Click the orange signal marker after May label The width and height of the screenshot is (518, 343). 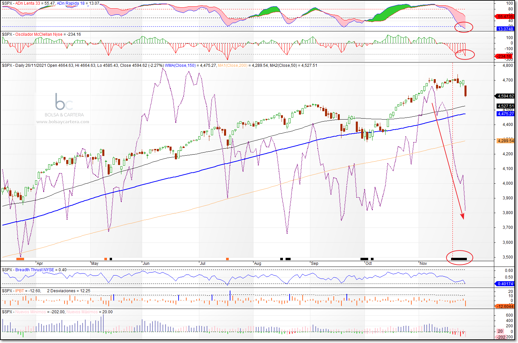click(106, 259)
